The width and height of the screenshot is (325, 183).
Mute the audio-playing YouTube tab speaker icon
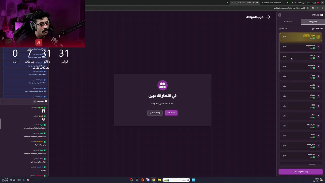click(296, 3)
